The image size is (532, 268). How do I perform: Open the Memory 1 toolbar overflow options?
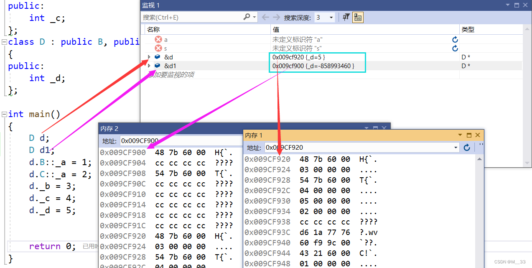[481, 145]
